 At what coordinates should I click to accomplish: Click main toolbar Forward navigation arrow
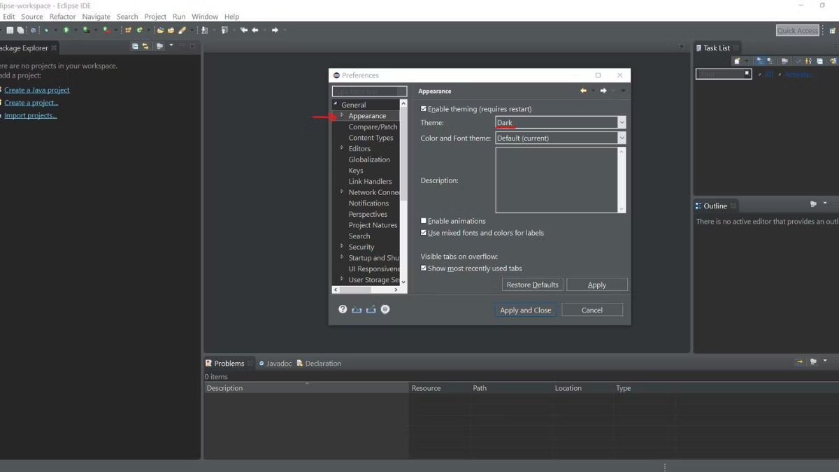coord(275,30)
